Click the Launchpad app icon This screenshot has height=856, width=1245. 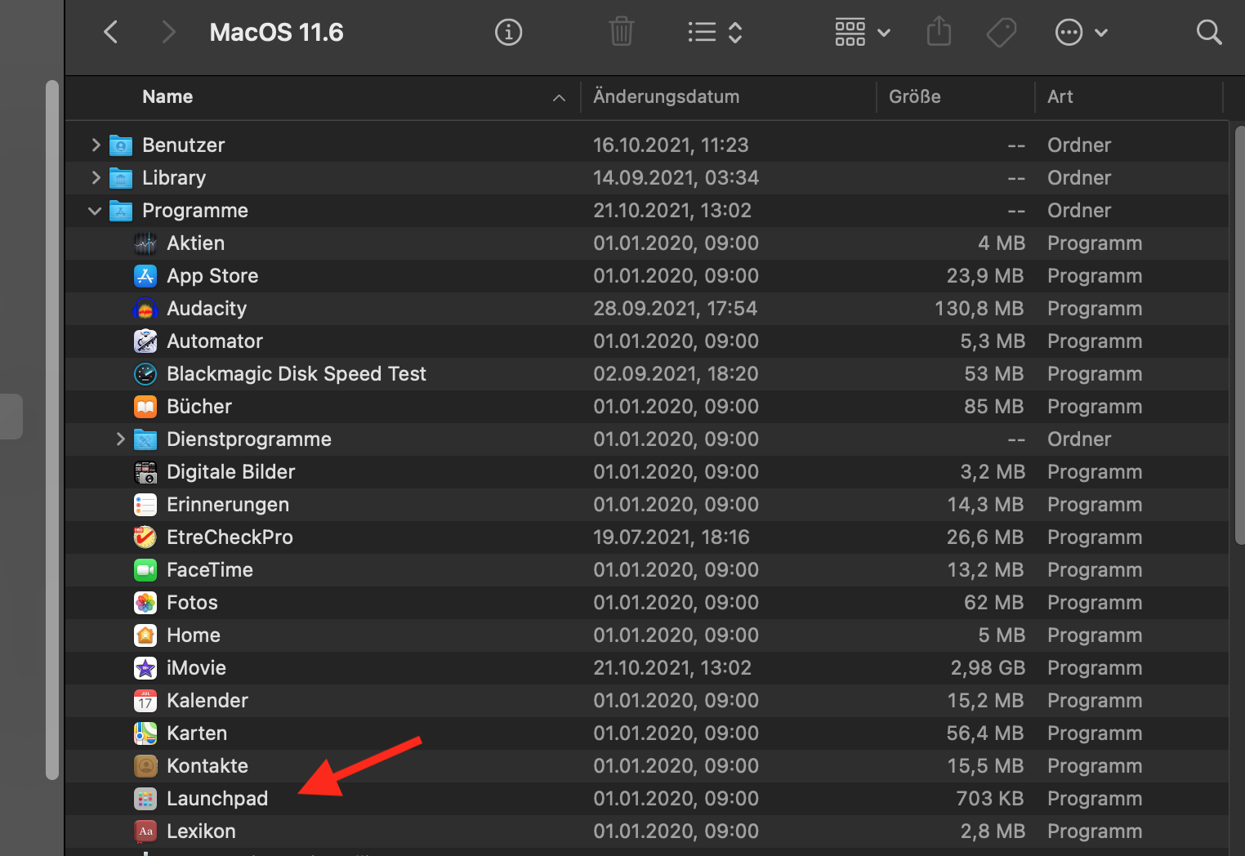pos(145,799)
